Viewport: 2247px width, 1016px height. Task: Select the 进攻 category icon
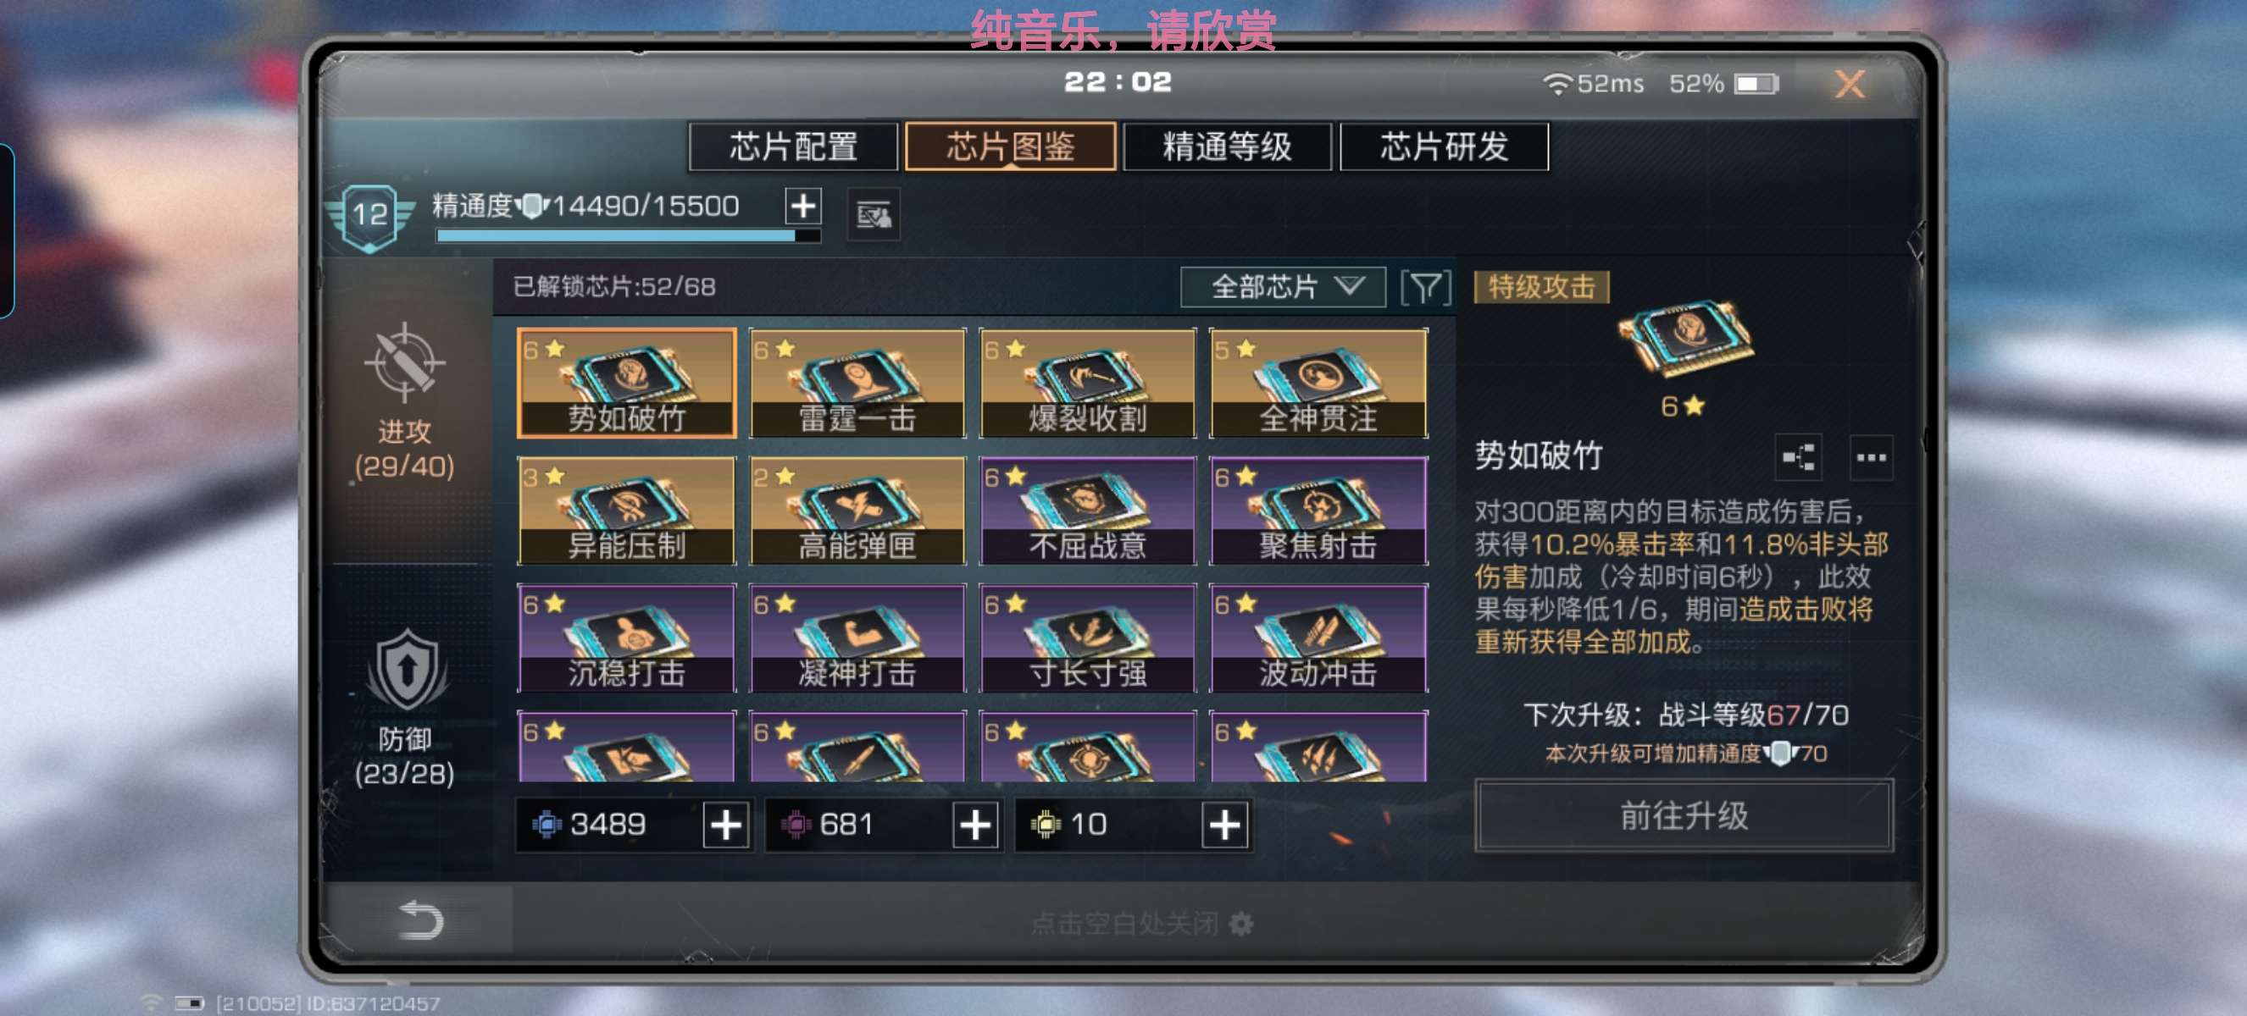pyautogui.click(x=404, y=364)
